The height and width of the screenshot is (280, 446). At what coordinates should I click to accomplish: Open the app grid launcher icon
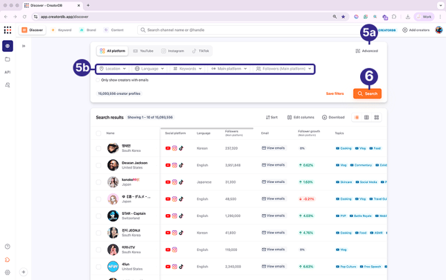(8, 30)
